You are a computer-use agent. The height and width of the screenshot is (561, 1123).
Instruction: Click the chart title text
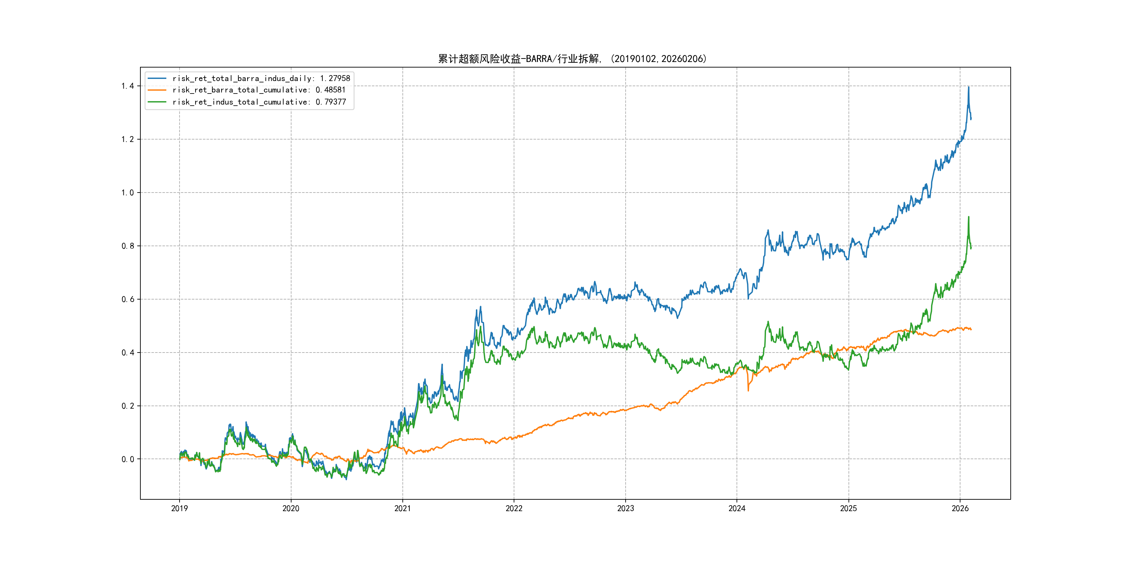click(572, 59)
